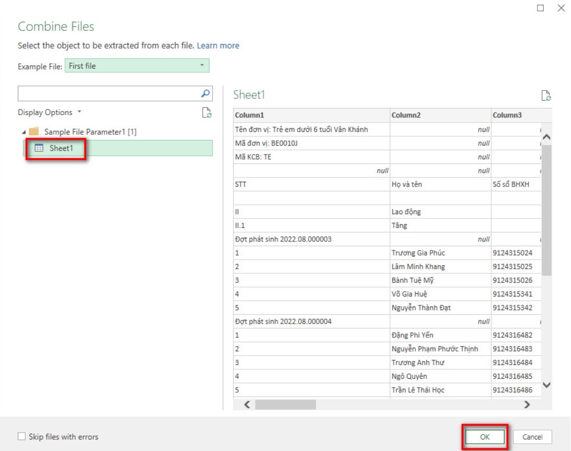Image resolution: width=571 pixels, height=451 pixels.
Task: Click the Column1 header
Action: [x=311, y=115]
